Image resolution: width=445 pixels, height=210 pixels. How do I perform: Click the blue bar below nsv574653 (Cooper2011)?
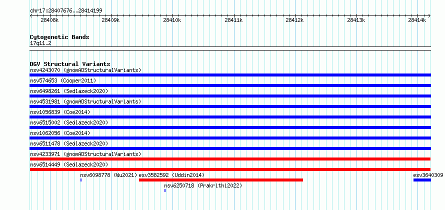click(230, 85)
